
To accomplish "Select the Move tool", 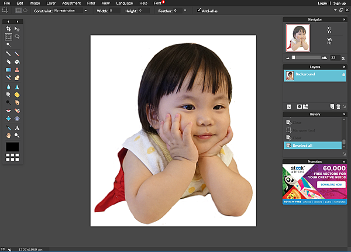I will click(x=17, y=29).
